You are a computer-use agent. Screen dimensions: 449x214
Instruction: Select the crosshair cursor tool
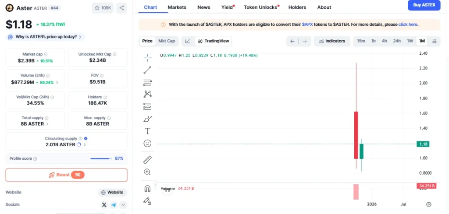(x=147, y=57)
